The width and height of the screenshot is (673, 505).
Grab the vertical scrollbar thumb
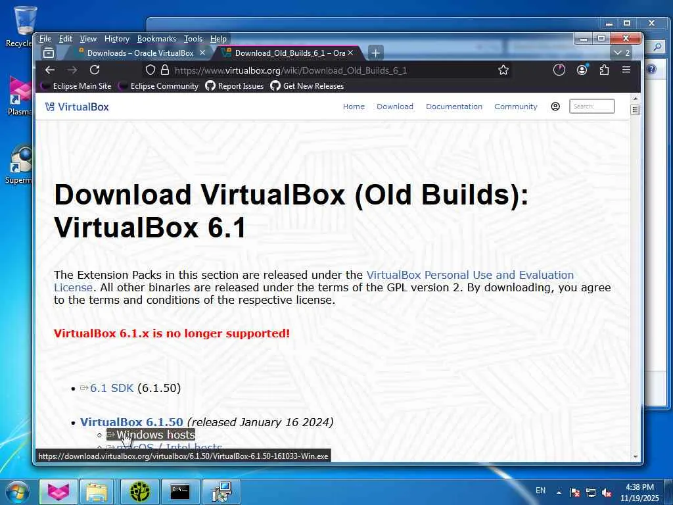636,110
